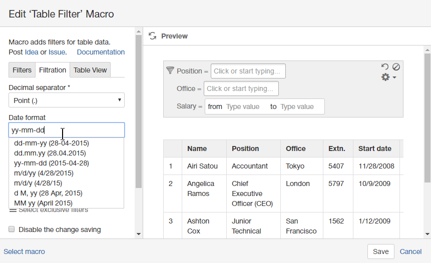The height and width of the screenshot is (263, 431).
Task: Click the Salary from value field
Action: click(244, 106)
